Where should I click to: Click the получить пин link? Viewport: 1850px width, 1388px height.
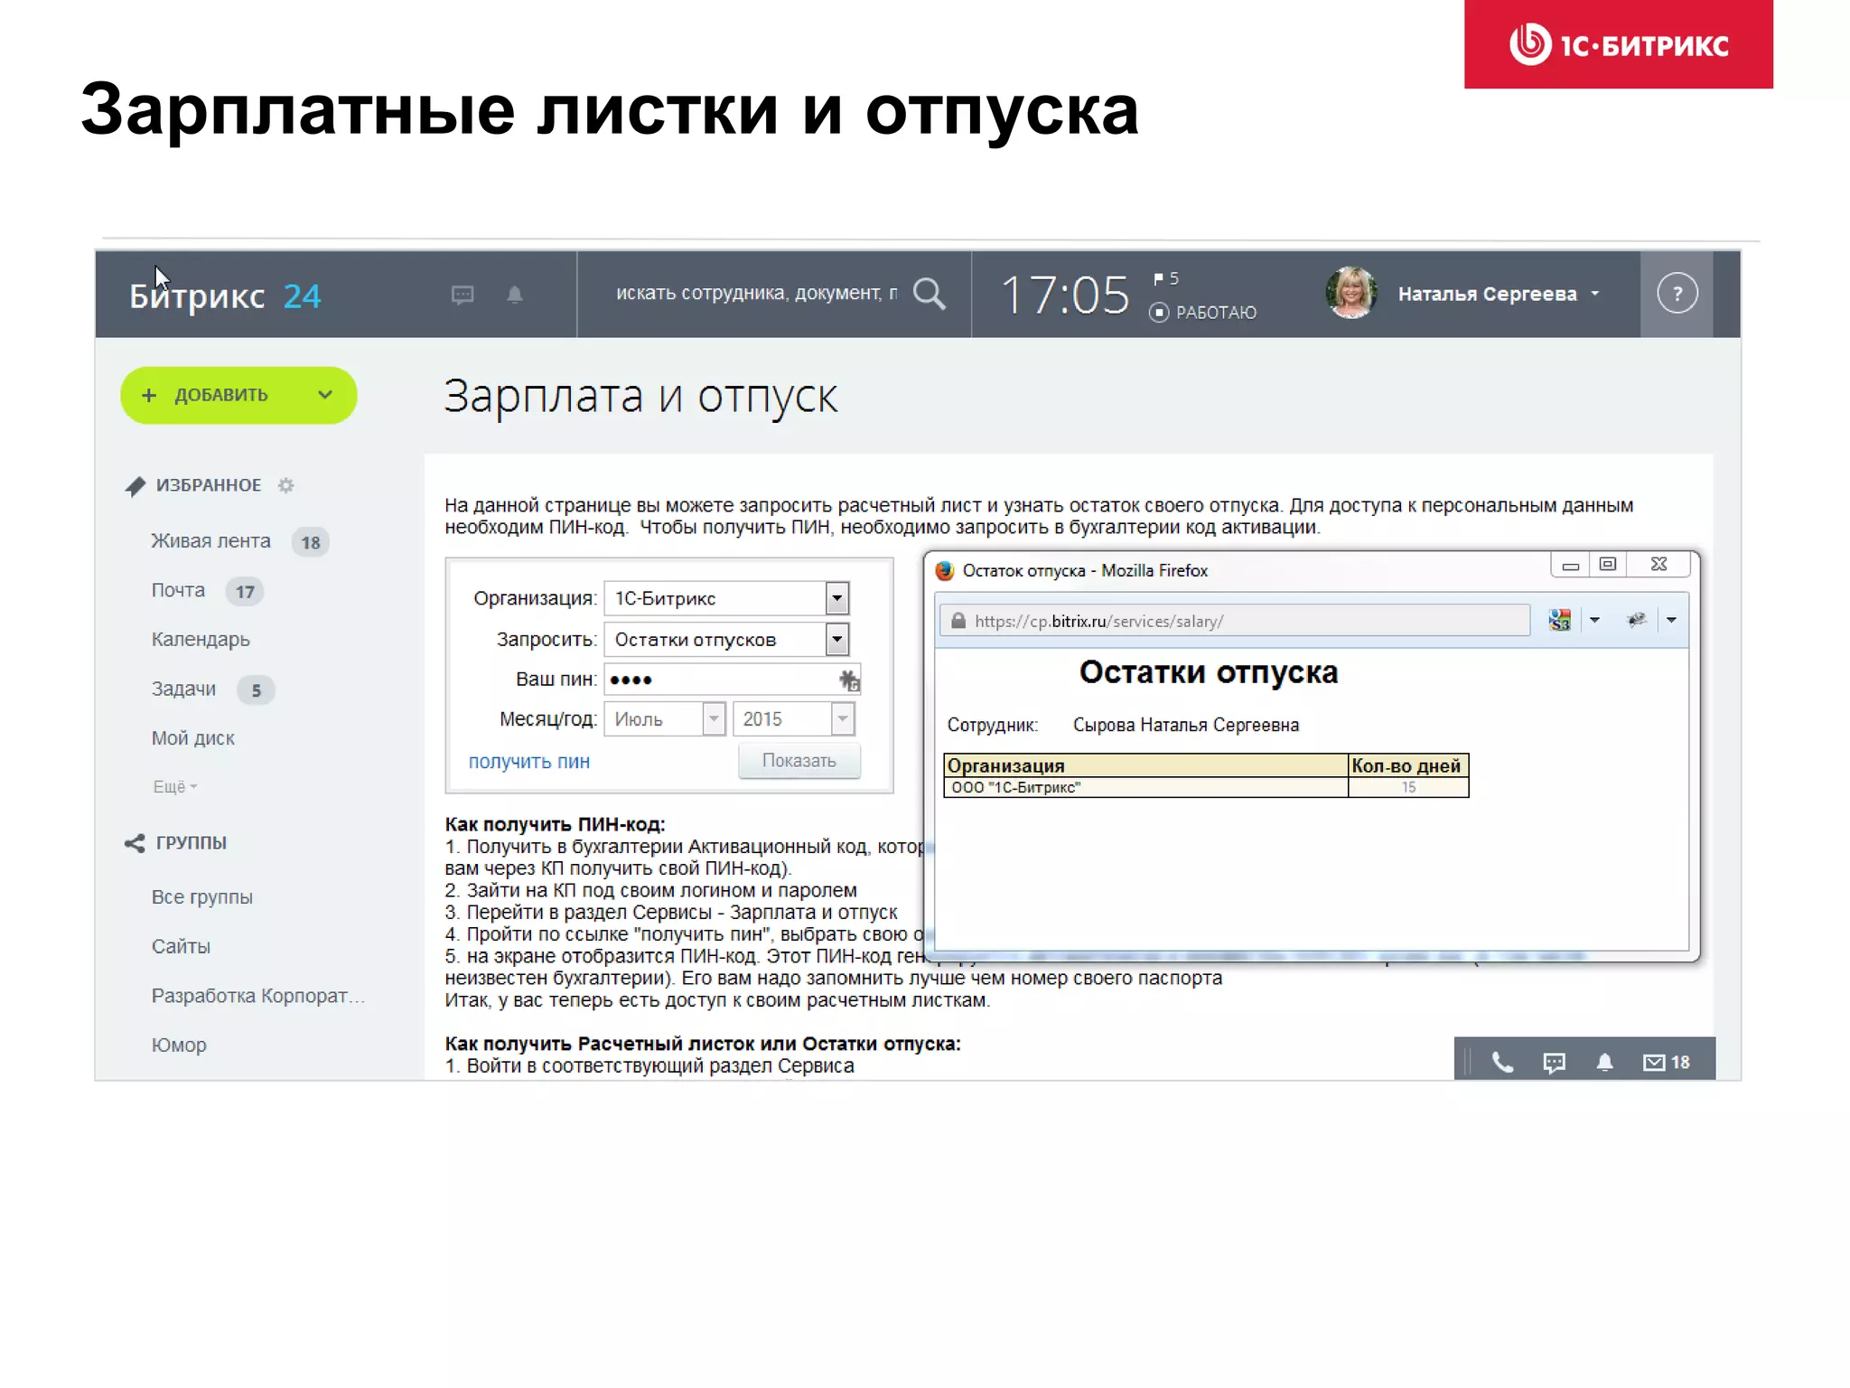[528, 762]
